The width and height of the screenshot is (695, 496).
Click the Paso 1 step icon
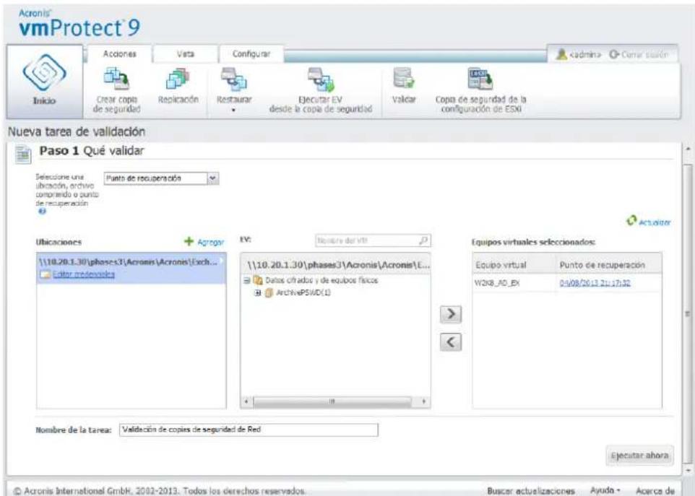(x=23, y=154)
